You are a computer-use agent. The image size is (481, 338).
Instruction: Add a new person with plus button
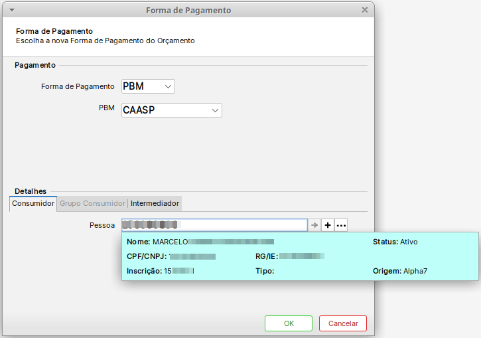328,226
